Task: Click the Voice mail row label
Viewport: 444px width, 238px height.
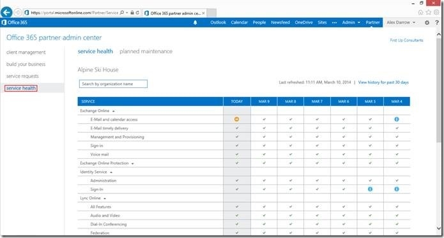Action: coord(100,154)
